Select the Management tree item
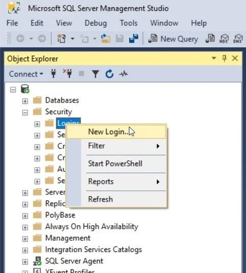Viewport: 246px width, 273px height. click(68, 238)
